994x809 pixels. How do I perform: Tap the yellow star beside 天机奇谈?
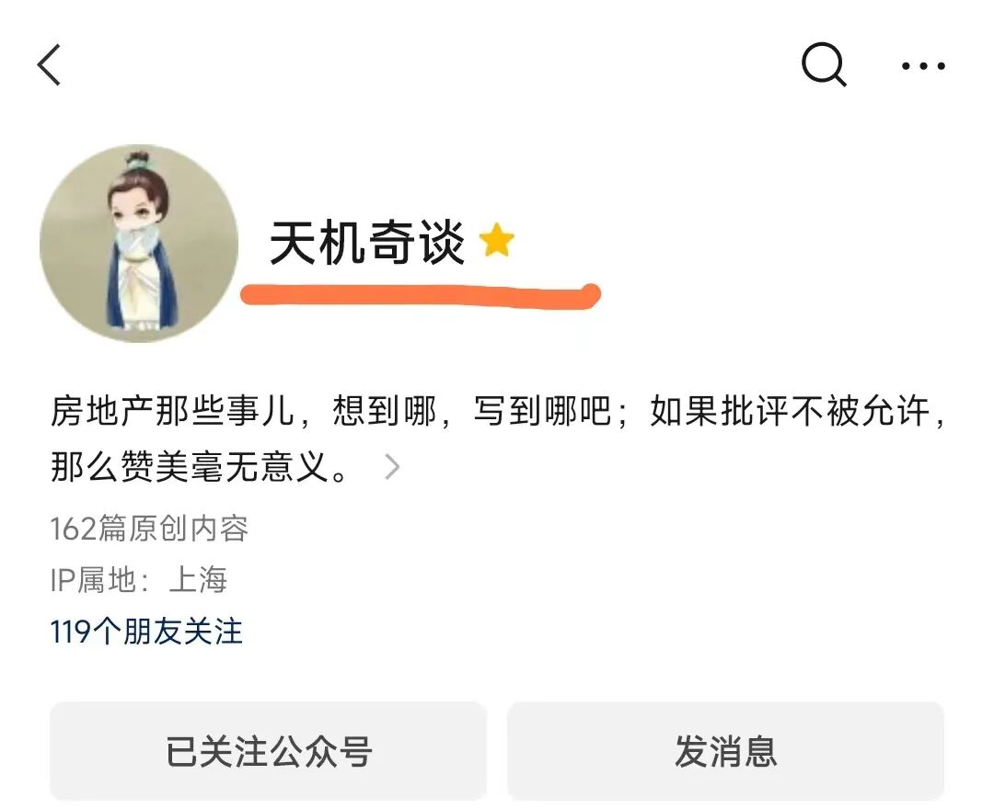click(x=496, y=240)
